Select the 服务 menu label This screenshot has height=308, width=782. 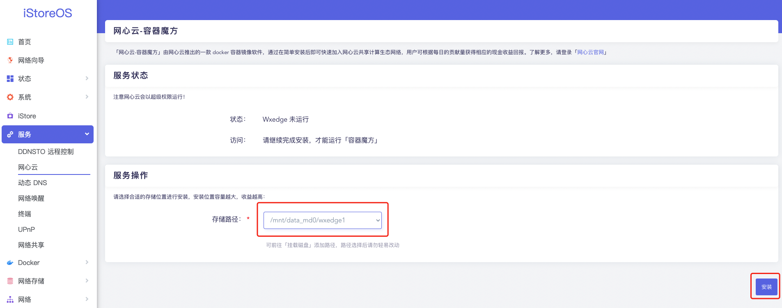[x=25, y=134]
